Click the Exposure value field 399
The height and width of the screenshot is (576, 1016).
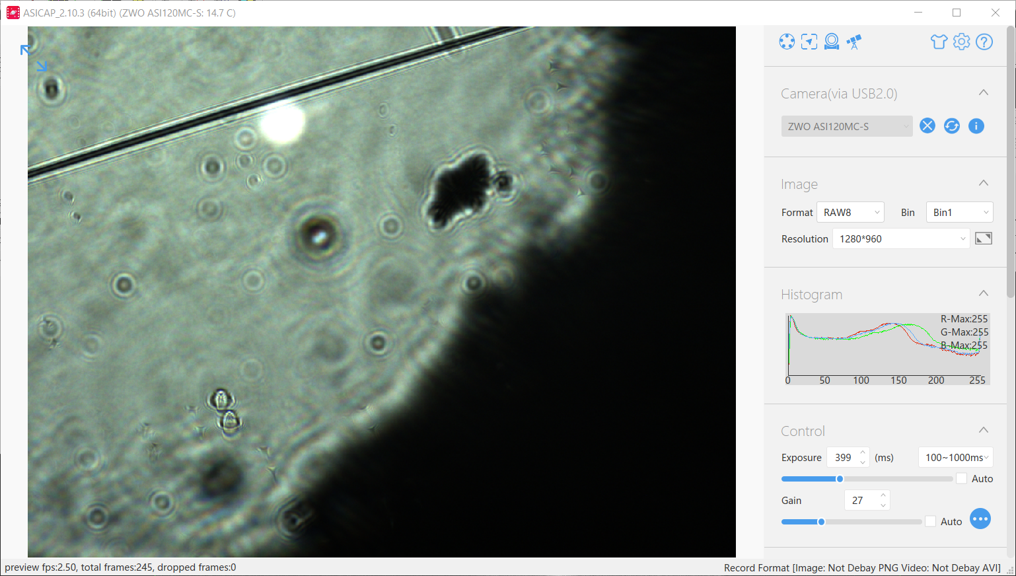point(843,457)
